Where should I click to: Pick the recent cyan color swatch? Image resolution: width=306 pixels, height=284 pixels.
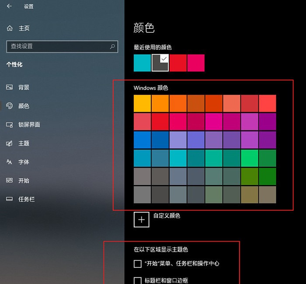[x=142, y=63]
